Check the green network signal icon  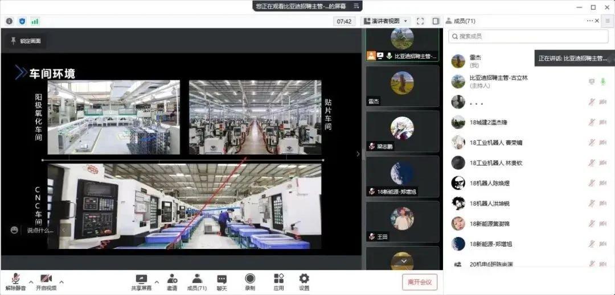click(x=35, y=21)
